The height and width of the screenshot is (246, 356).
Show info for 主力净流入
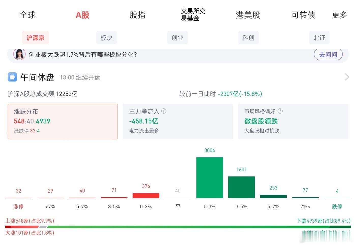click(x=164, y=111)
